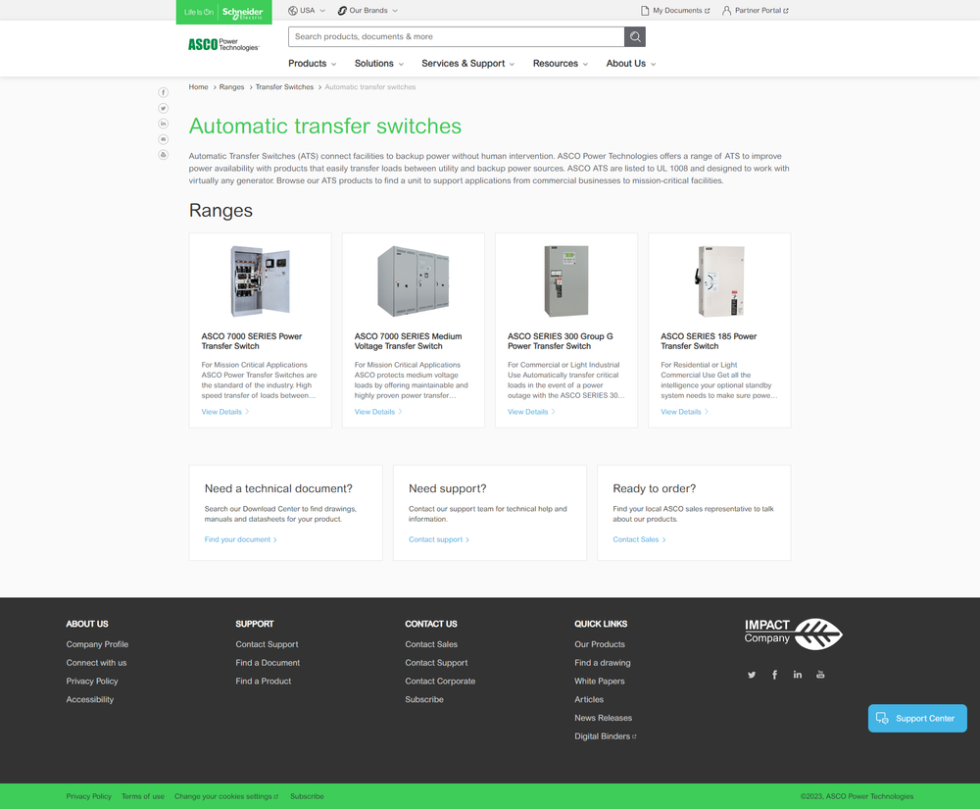The image size is (980, 809).
Task: View Details for SERIES 300 Group G
Action: pos(531,412)
